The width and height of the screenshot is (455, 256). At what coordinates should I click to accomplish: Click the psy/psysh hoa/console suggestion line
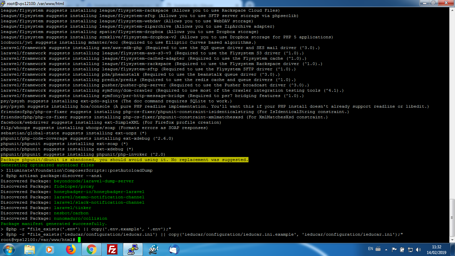point(215,106)
